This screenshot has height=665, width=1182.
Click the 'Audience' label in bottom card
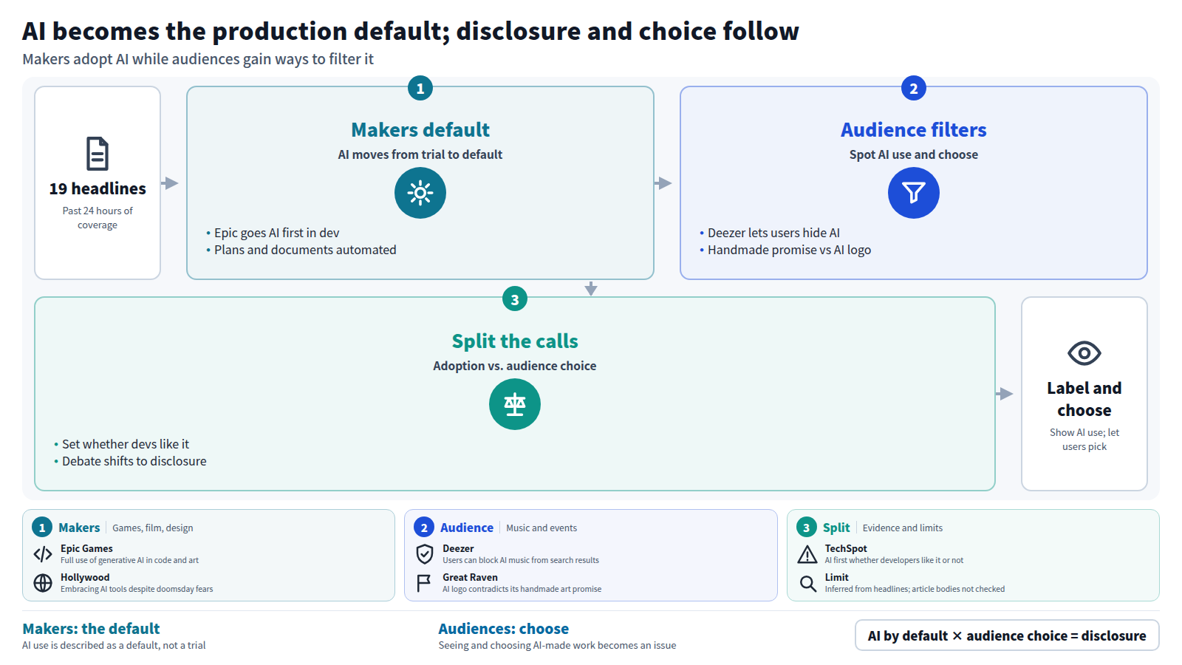click(467, 528)
